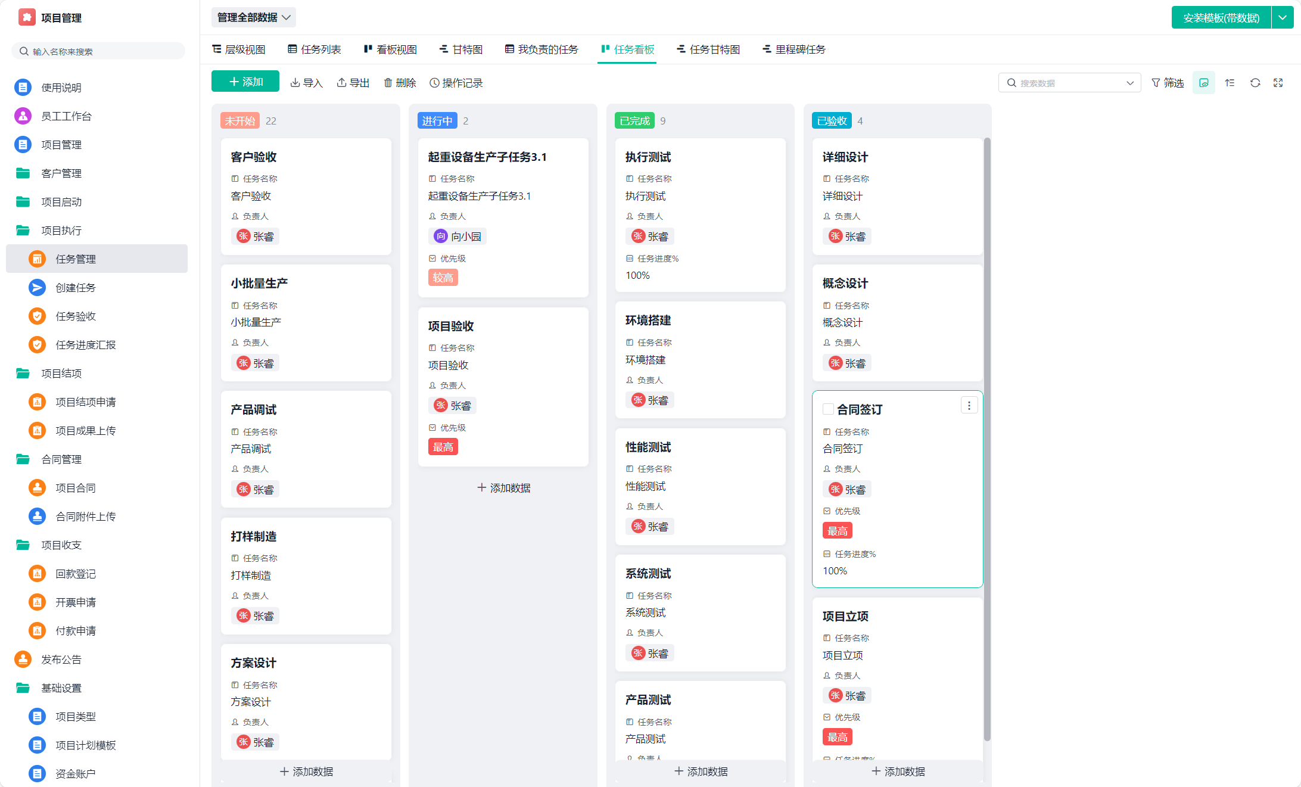Click the sidebar name search field
The width and height of the screenshot is (1301, 787).
(x=98, y=51)
